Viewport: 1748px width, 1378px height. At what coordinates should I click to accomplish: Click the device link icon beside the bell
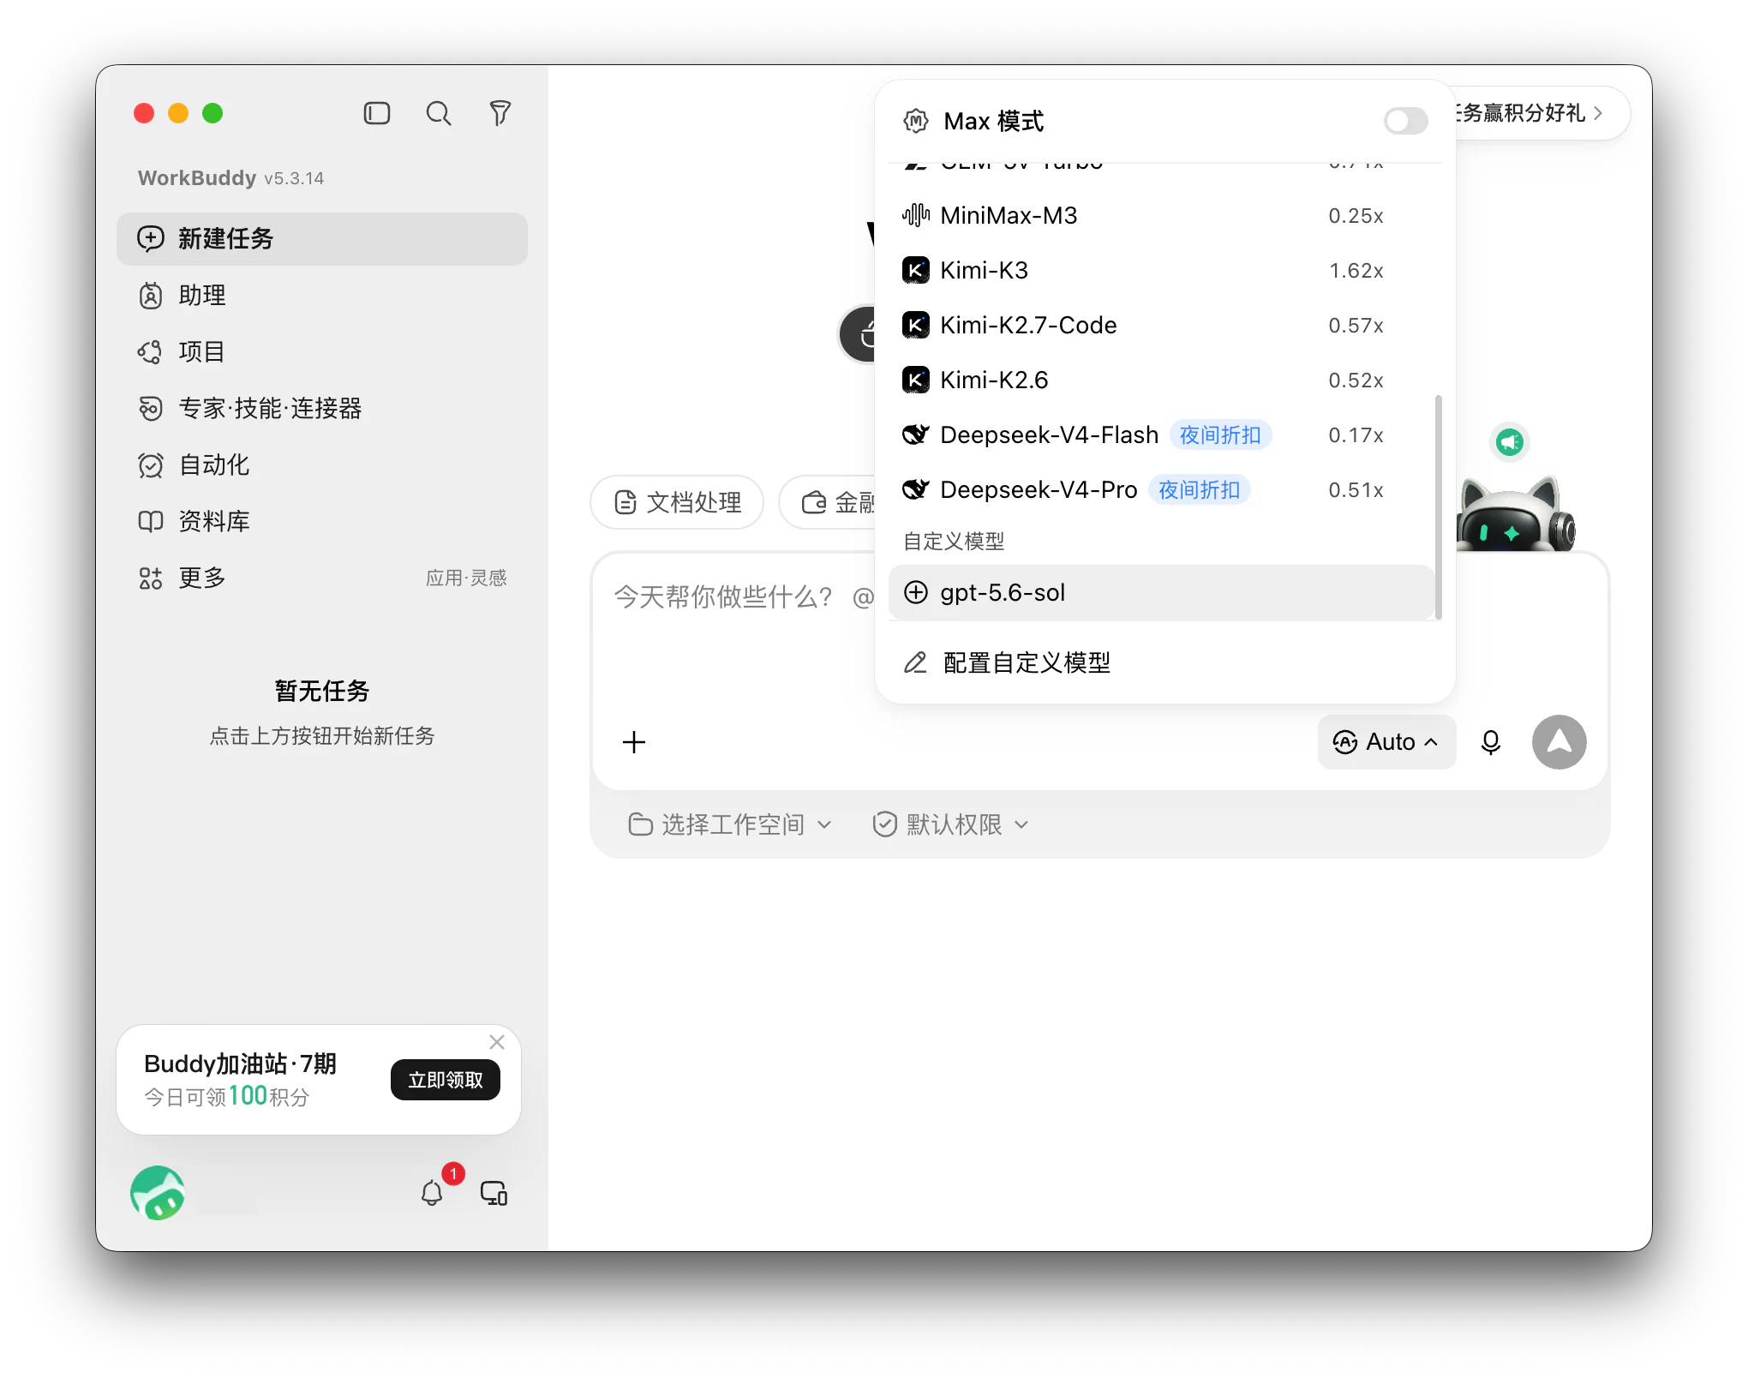click(x=494, y=1193)
